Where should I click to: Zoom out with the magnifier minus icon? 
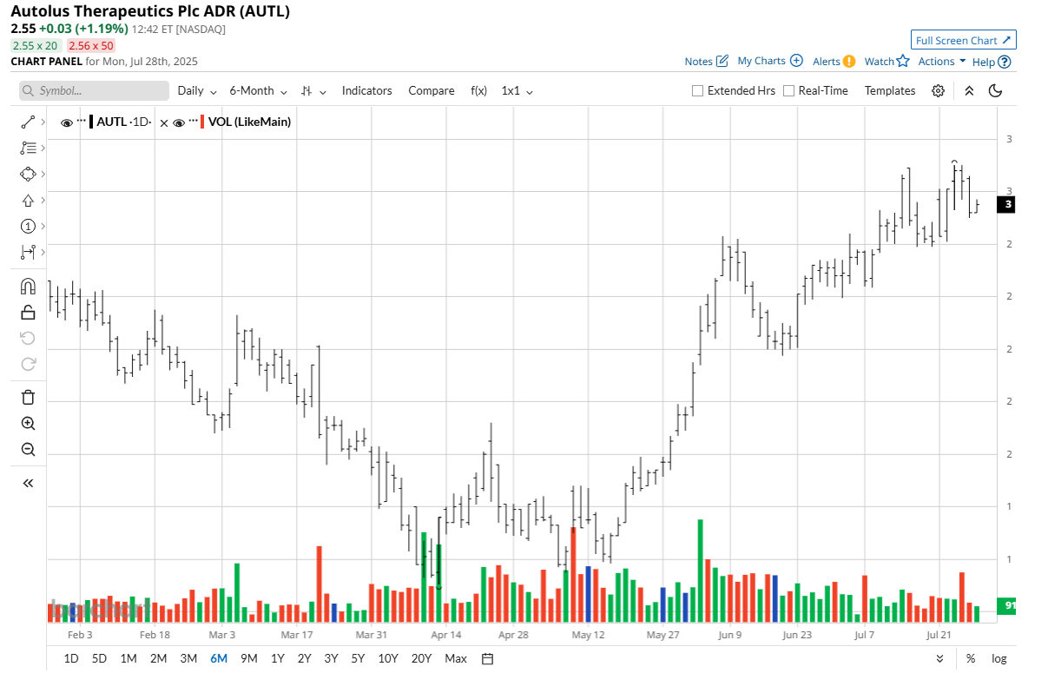coord(28,450)
